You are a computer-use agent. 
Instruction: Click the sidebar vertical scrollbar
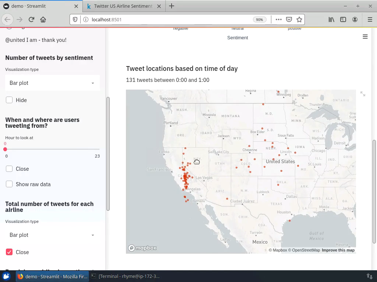click(x=108, y=154)
